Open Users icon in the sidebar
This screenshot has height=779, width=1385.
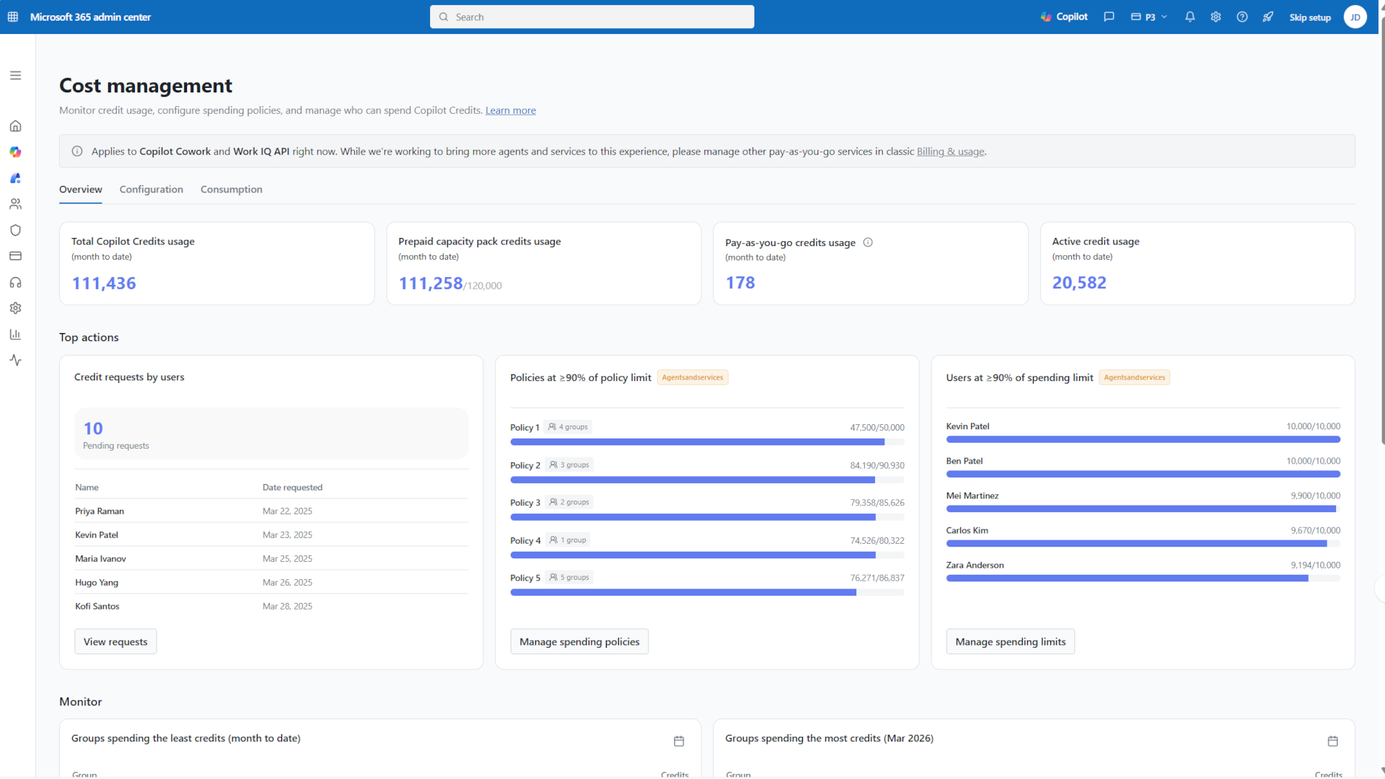click(15, 204)
